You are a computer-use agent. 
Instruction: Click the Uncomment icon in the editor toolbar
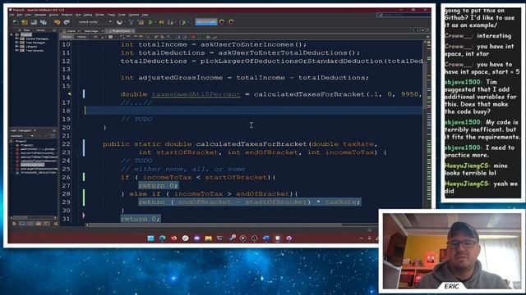(214, 37)
